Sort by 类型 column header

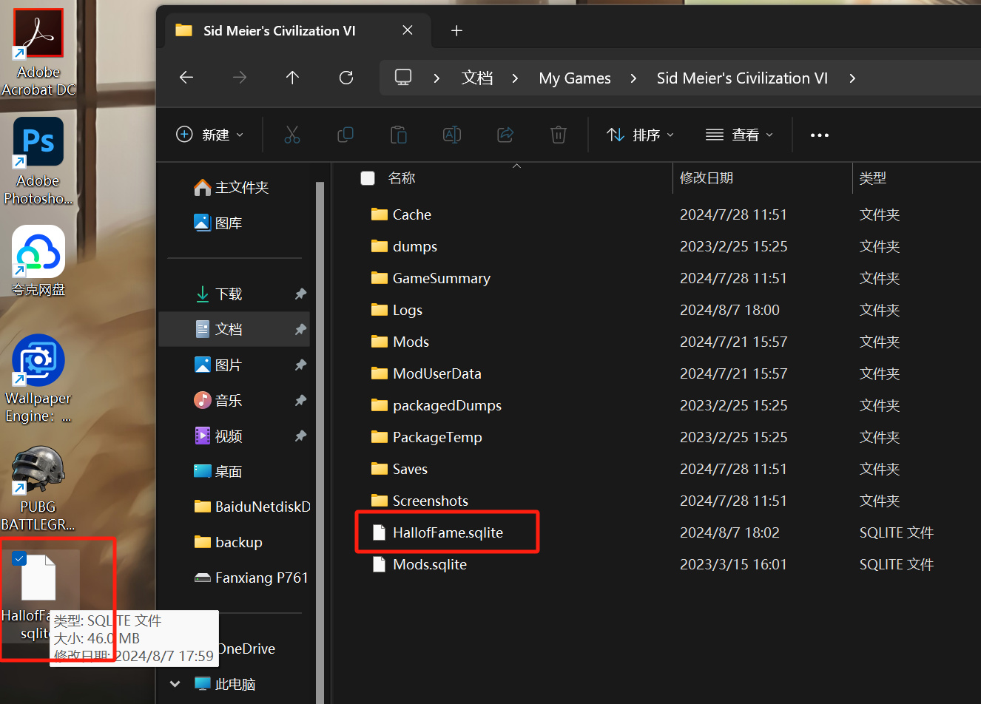coord(873,178)
